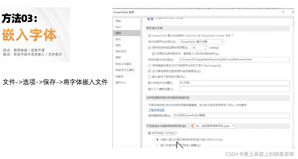Select 加载项 in options sidebar

119,76
